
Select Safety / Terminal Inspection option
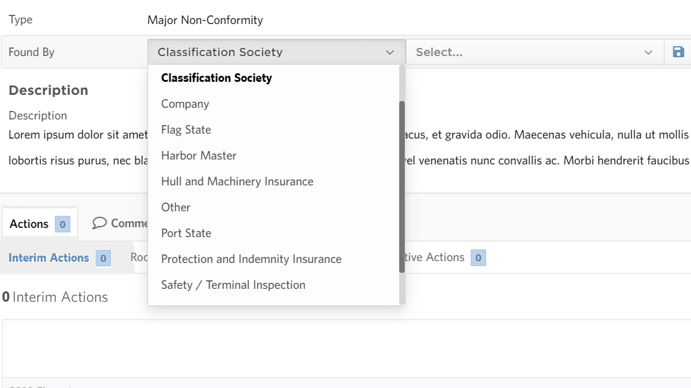pos(233,285)
